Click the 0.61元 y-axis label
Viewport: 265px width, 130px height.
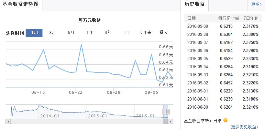tap(166, 85)
